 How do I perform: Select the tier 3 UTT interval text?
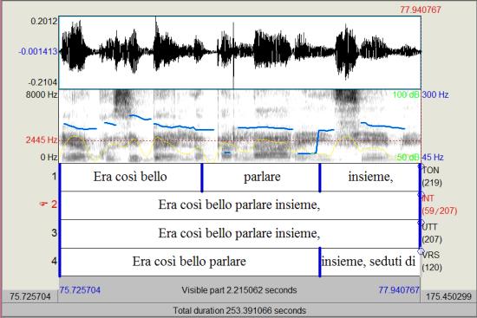[239, 233]
